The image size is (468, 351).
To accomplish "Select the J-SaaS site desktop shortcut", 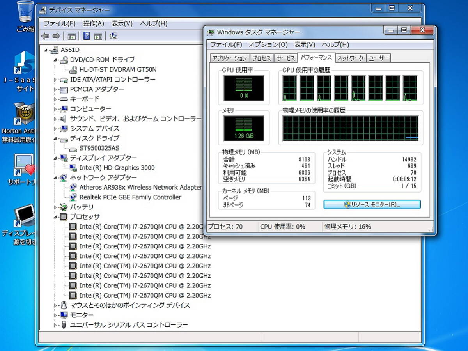I will coord(25,71).
